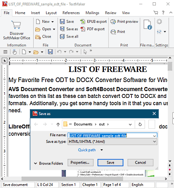
Task: Collapse the ribbon with the caret arrow
Action: click(x=171, y=12)
